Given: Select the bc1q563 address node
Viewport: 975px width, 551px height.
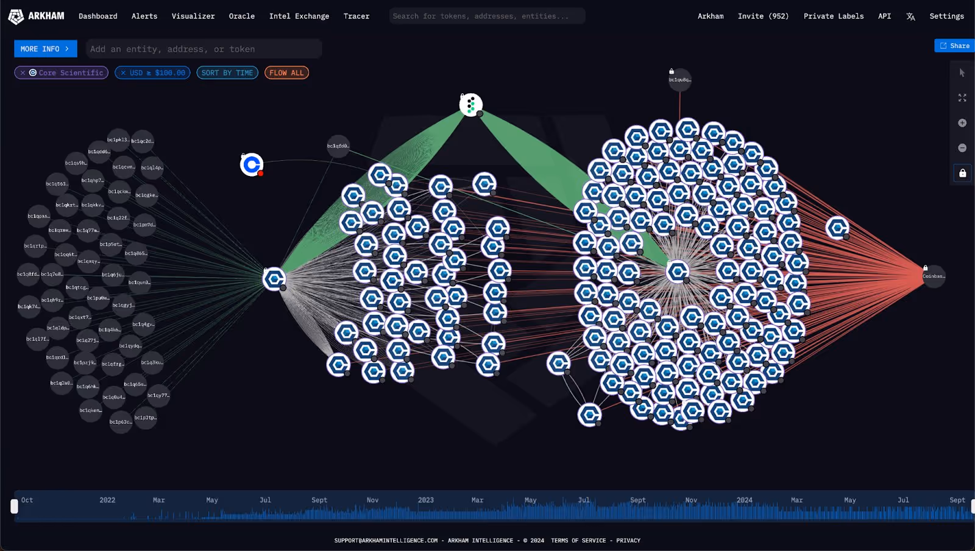Looking at the screenshot, I should [57, 184].
